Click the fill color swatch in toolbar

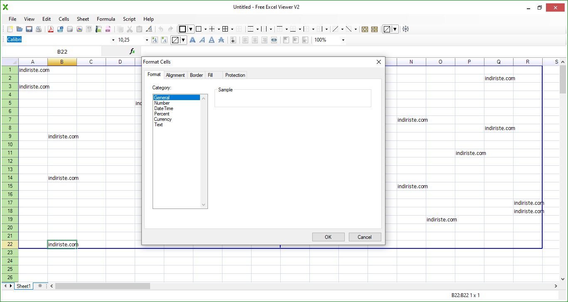387,29
